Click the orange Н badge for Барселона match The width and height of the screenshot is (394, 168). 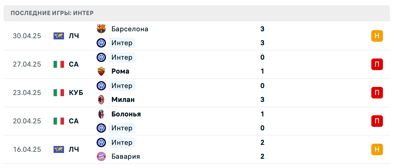377,36
